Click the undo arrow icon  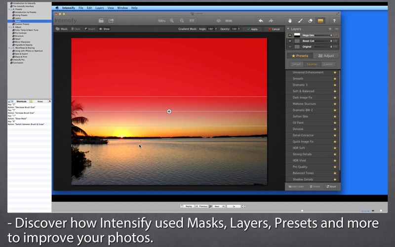coord(261,21)
